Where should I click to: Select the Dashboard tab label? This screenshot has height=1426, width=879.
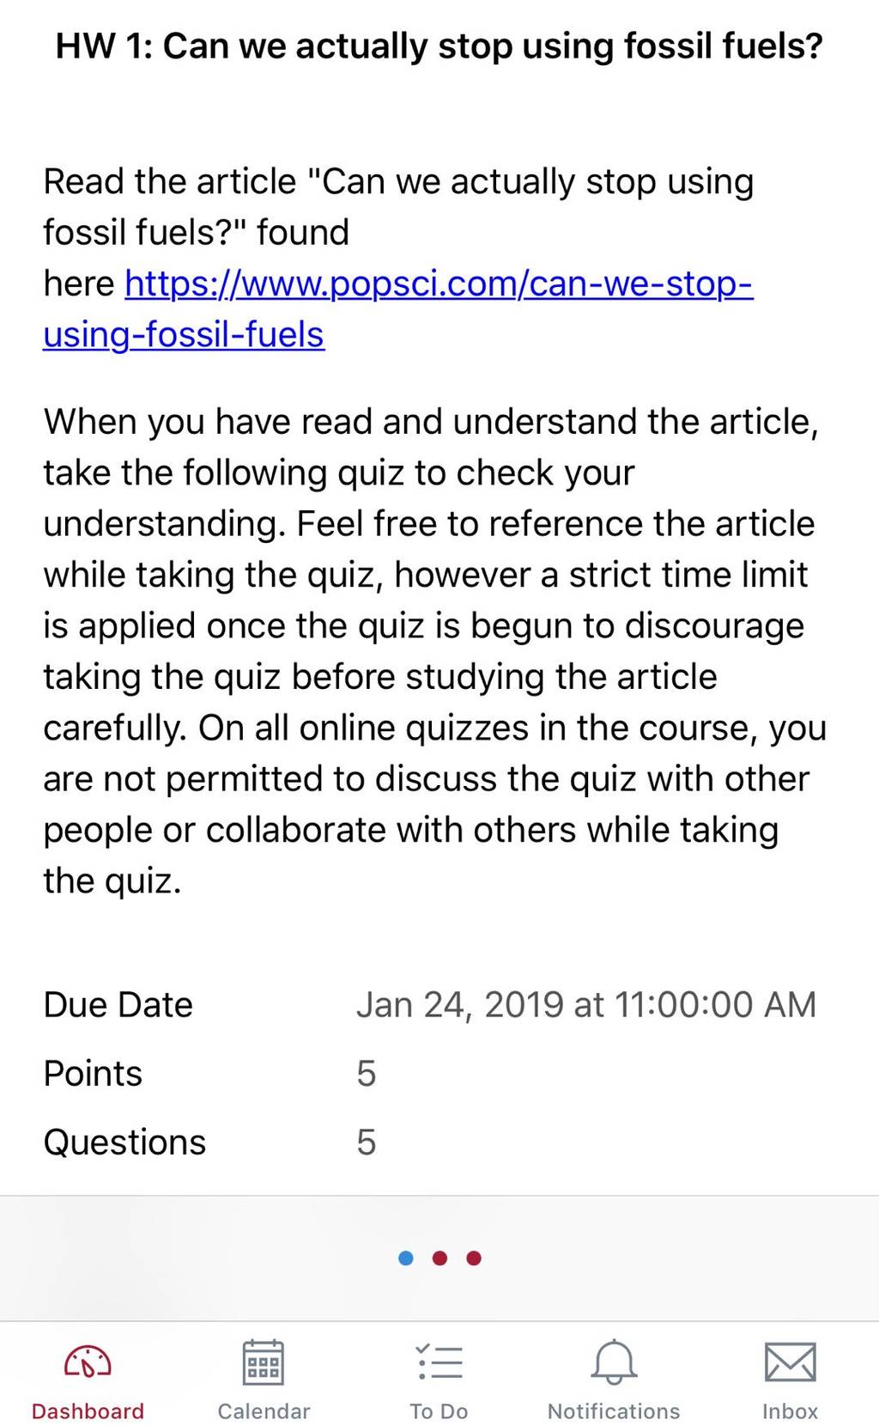(88, 1411)
